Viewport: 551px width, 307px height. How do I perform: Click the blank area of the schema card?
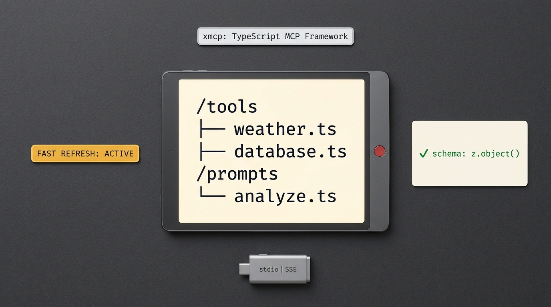(469, 173)
